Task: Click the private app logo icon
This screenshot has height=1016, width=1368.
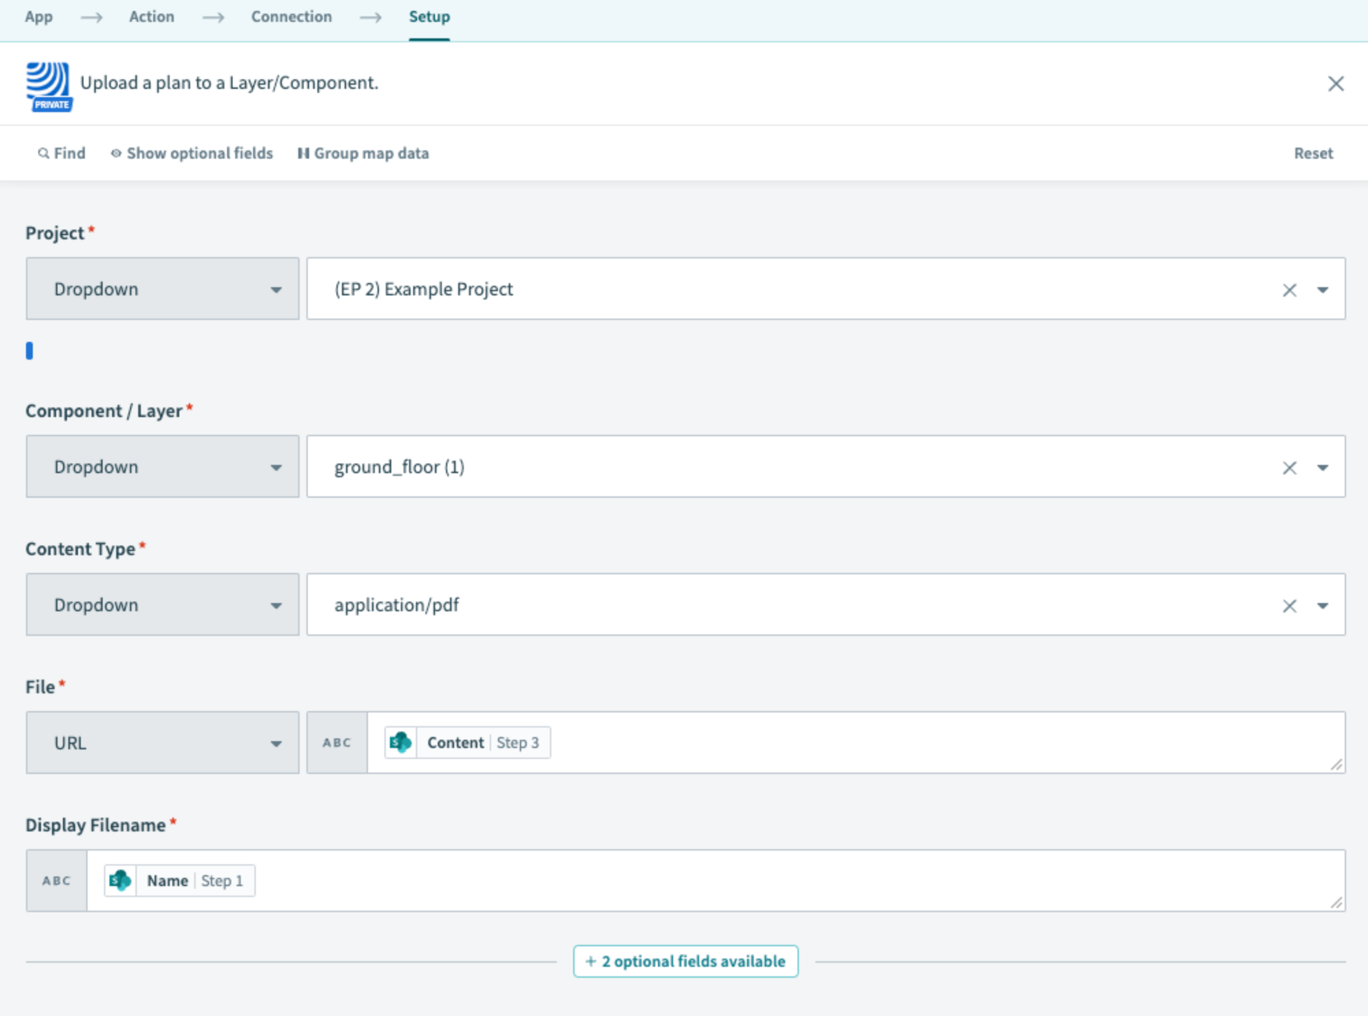Action: click(48, 85)
